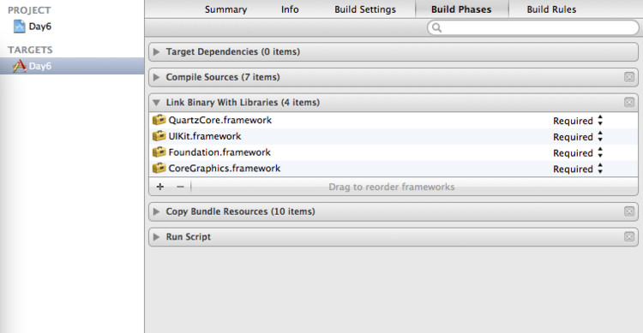Click the Foundation.framework toolbox icon
This screenshot has height=333, width=643.
(x=159, y=152)
